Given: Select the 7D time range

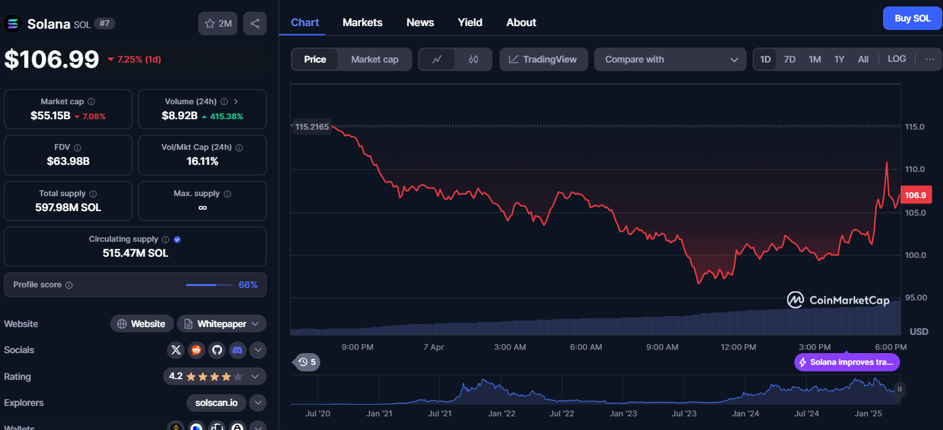Looking at the screenshot, I should pyautogui.click(x=790, y=59).
